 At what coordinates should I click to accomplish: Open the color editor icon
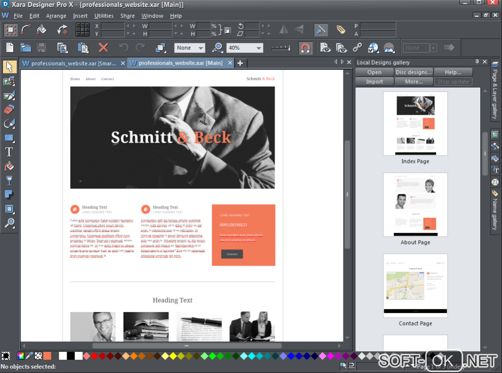(21, 356)
